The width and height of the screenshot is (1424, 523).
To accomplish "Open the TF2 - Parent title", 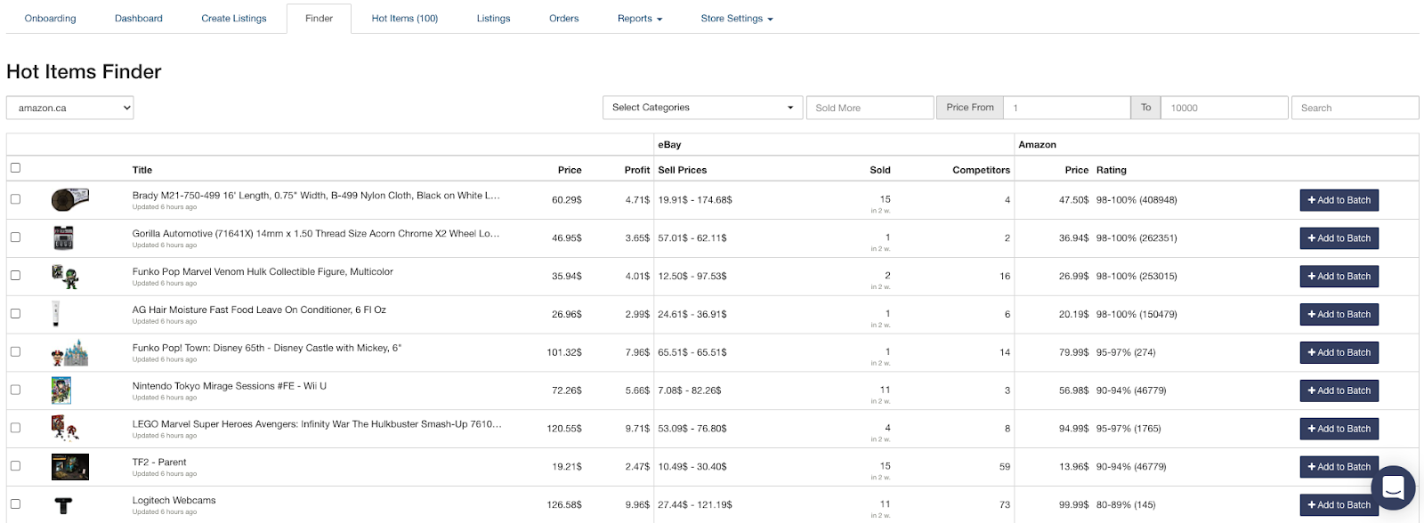I will (x=159, y=462).
